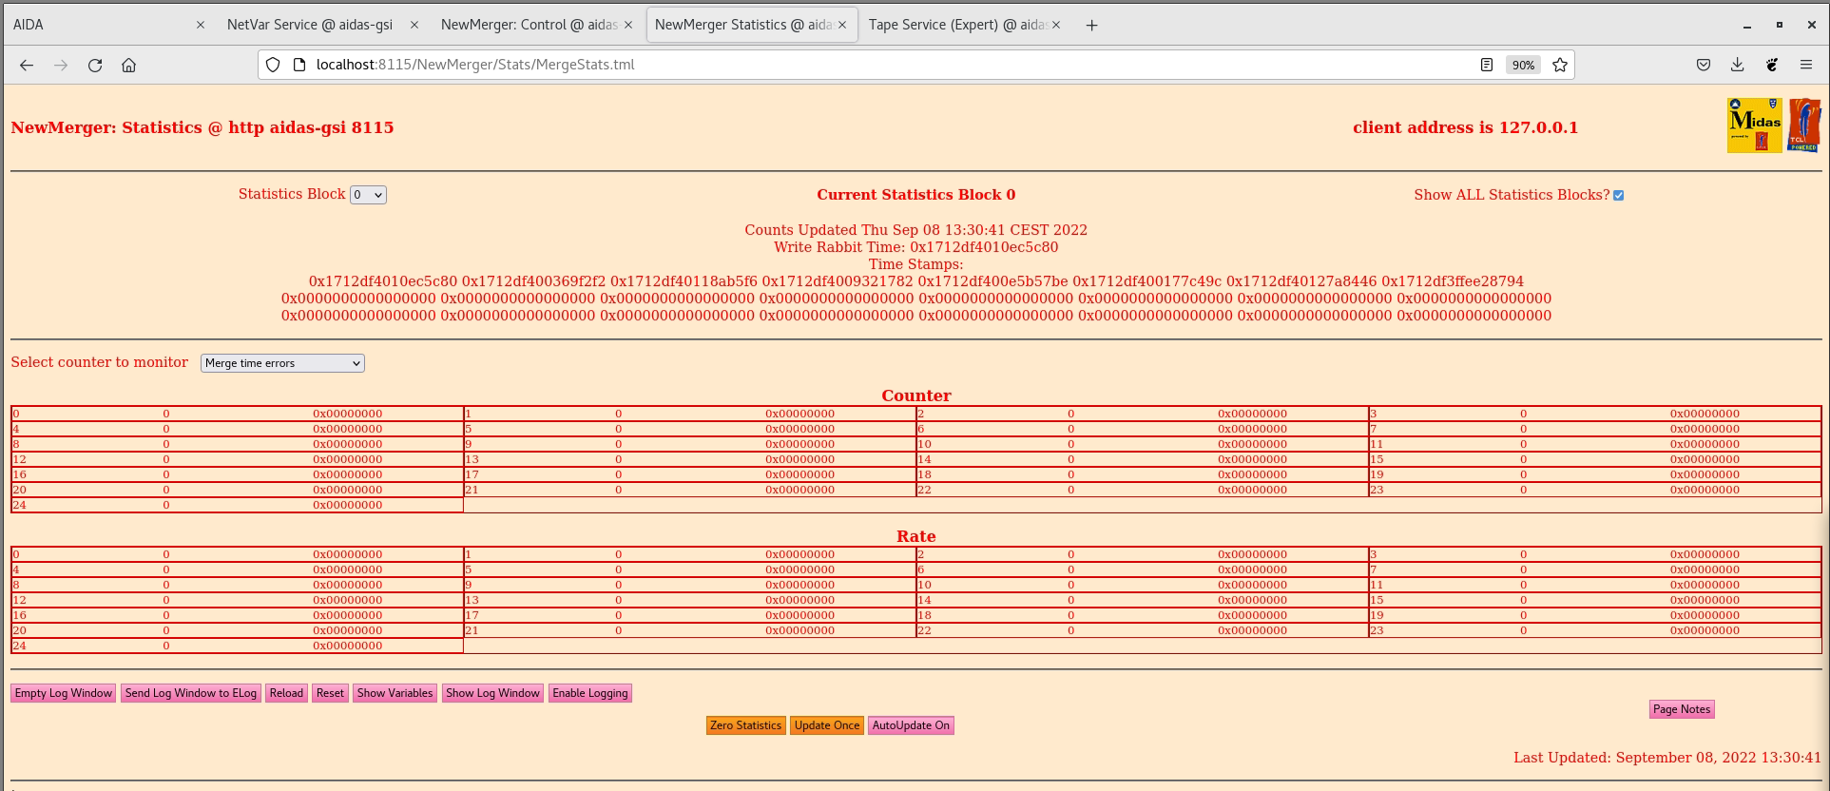Open the Statistics Block dropdown
Viewport: 1830px width, 791px height.
point(368,195)
